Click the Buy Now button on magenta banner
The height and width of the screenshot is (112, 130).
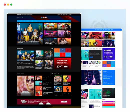(x=64, y=101)
